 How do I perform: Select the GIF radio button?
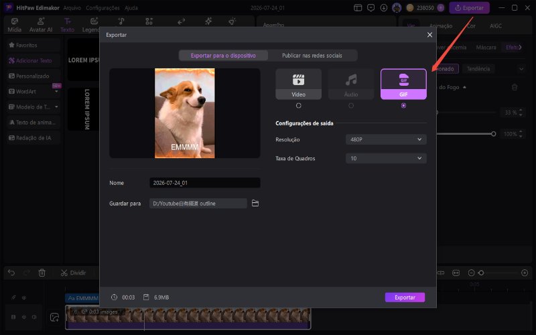point(404,106)
